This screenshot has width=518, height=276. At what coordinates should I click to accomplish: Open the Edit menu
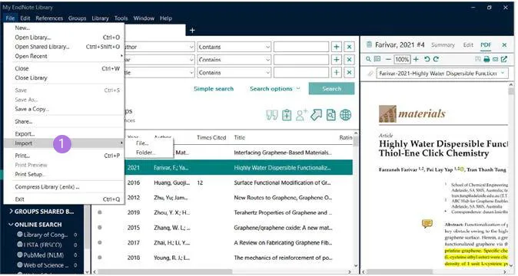click(25, 18)
